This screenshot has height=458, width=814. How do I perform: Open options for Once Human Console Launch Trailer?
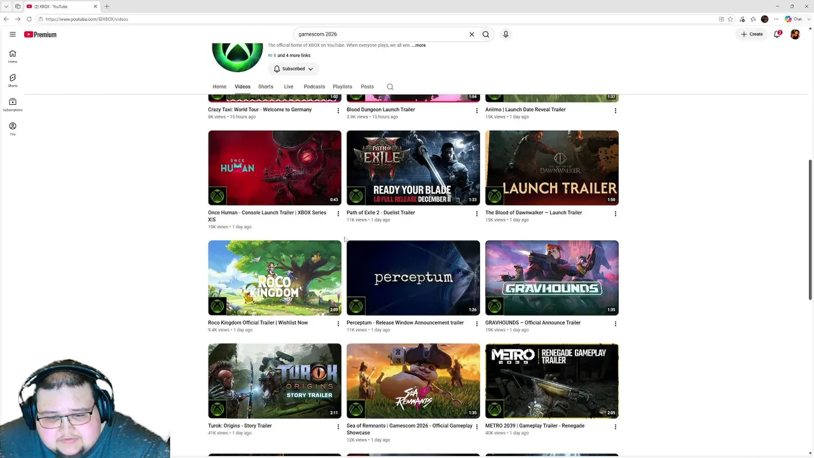pyautogui.click(x=338, y=214)
